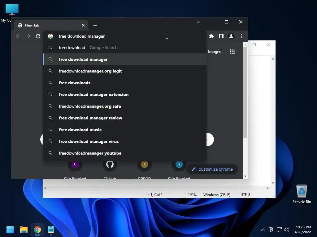Minimize the Chrome window
This screenshot has width=317, height=237.
coord(212,22)
